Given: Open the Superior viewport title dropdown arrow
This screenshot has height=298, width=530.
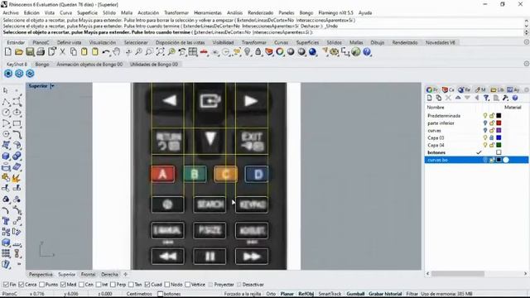Looking at the screenshot, I should (x=52, y=86).
